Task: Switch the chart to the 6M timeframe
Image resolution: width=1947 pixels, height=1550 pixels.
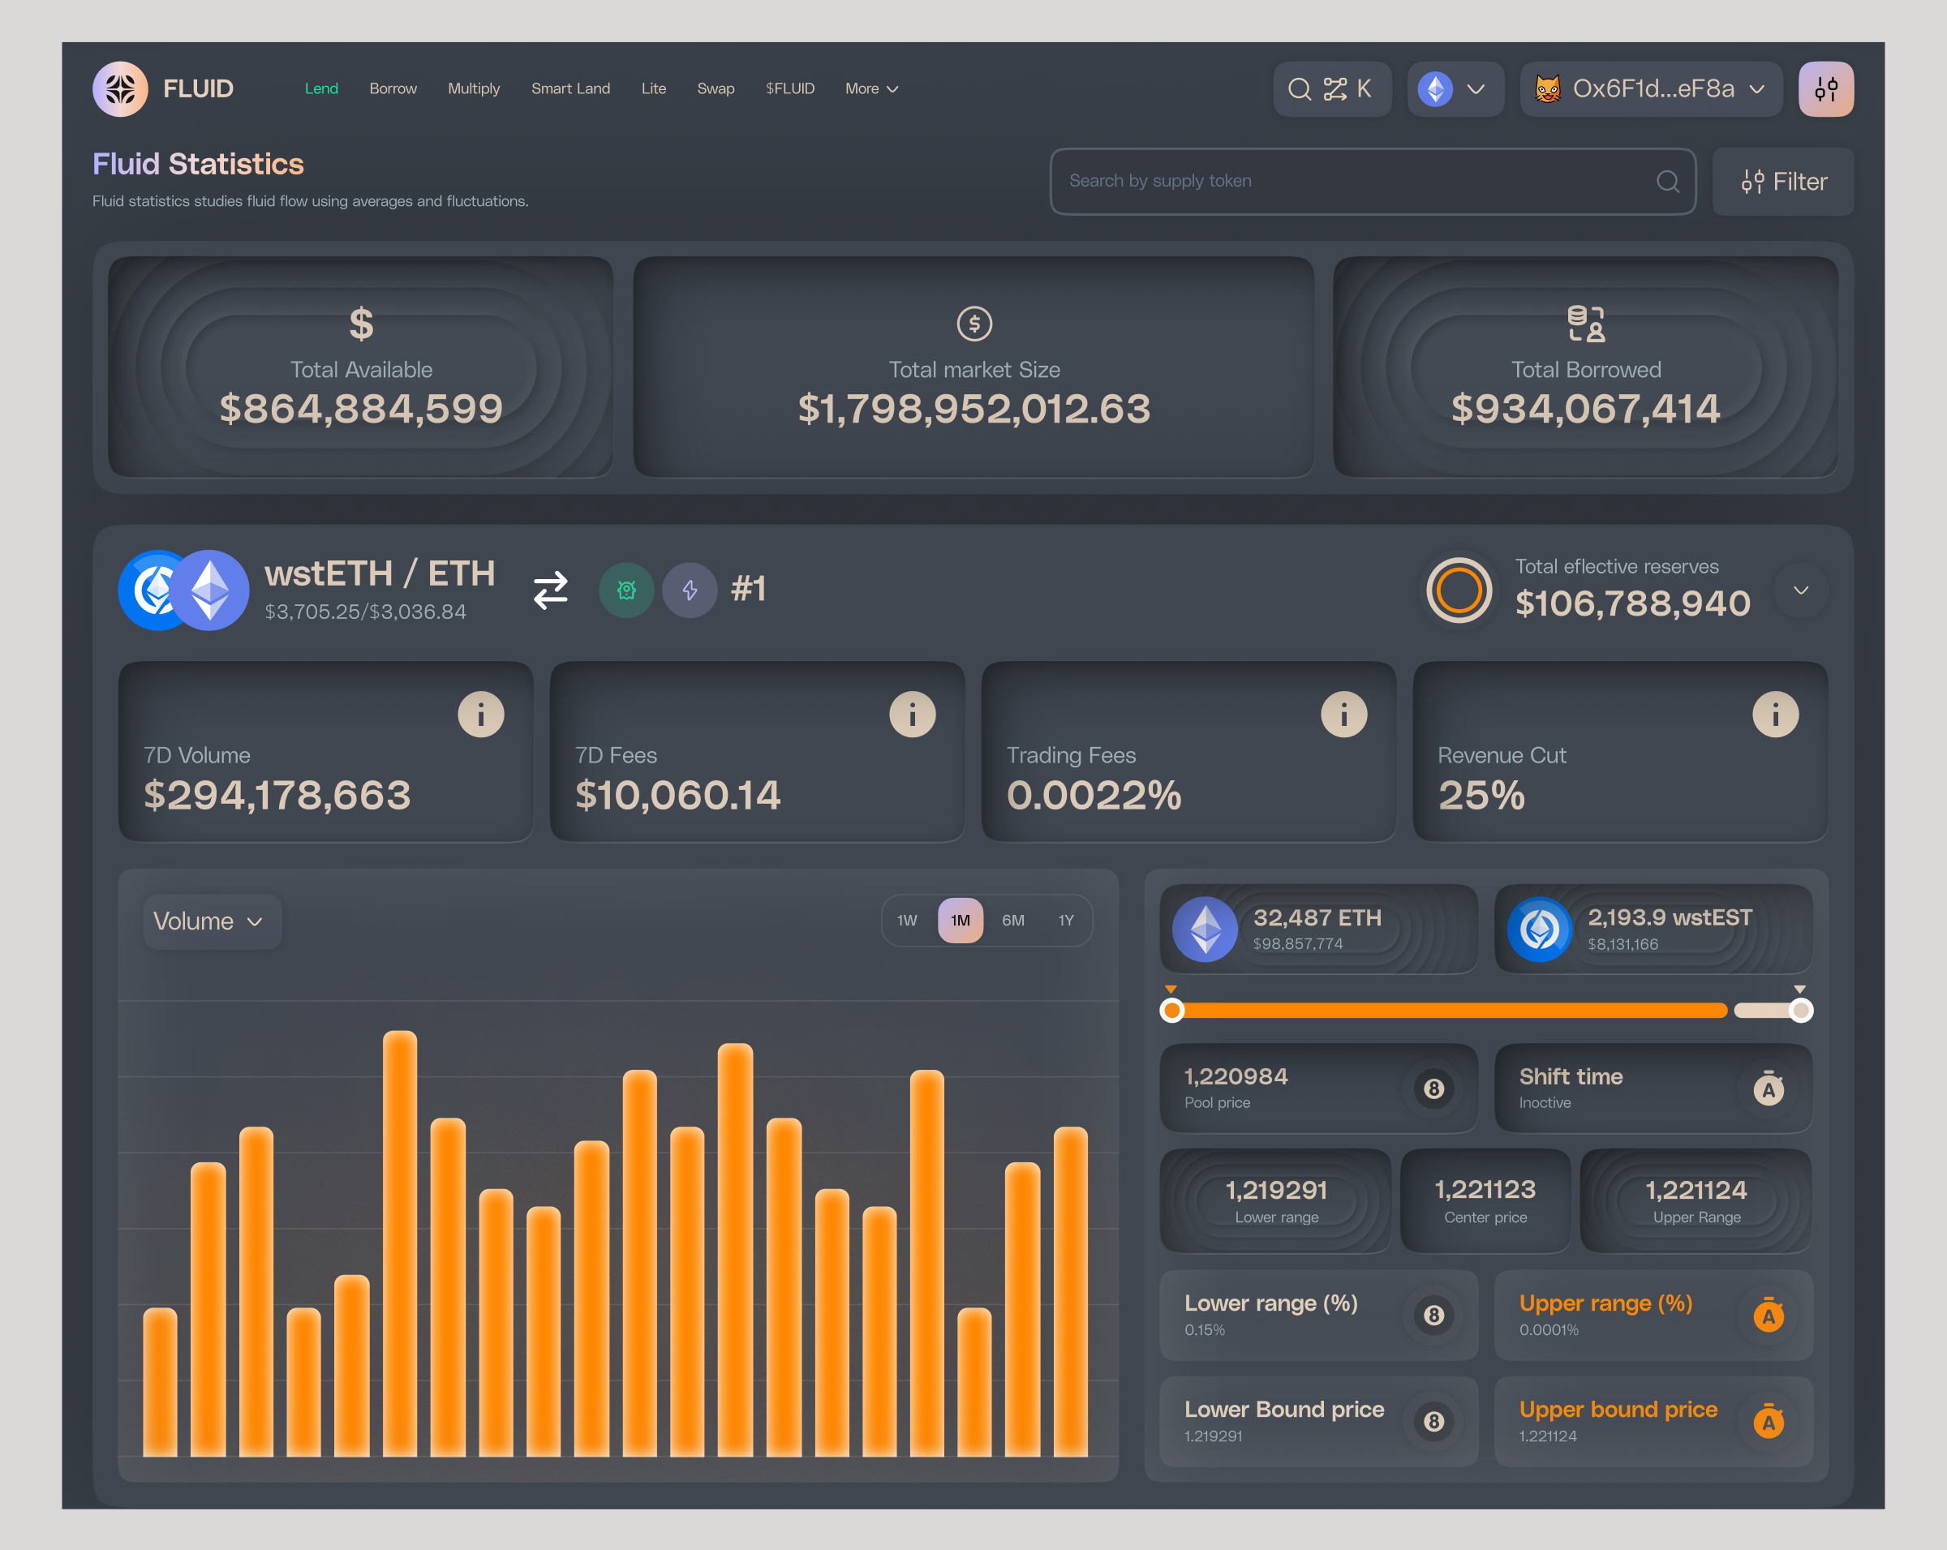Action: pyautogui.click(x=1013, y=920)
